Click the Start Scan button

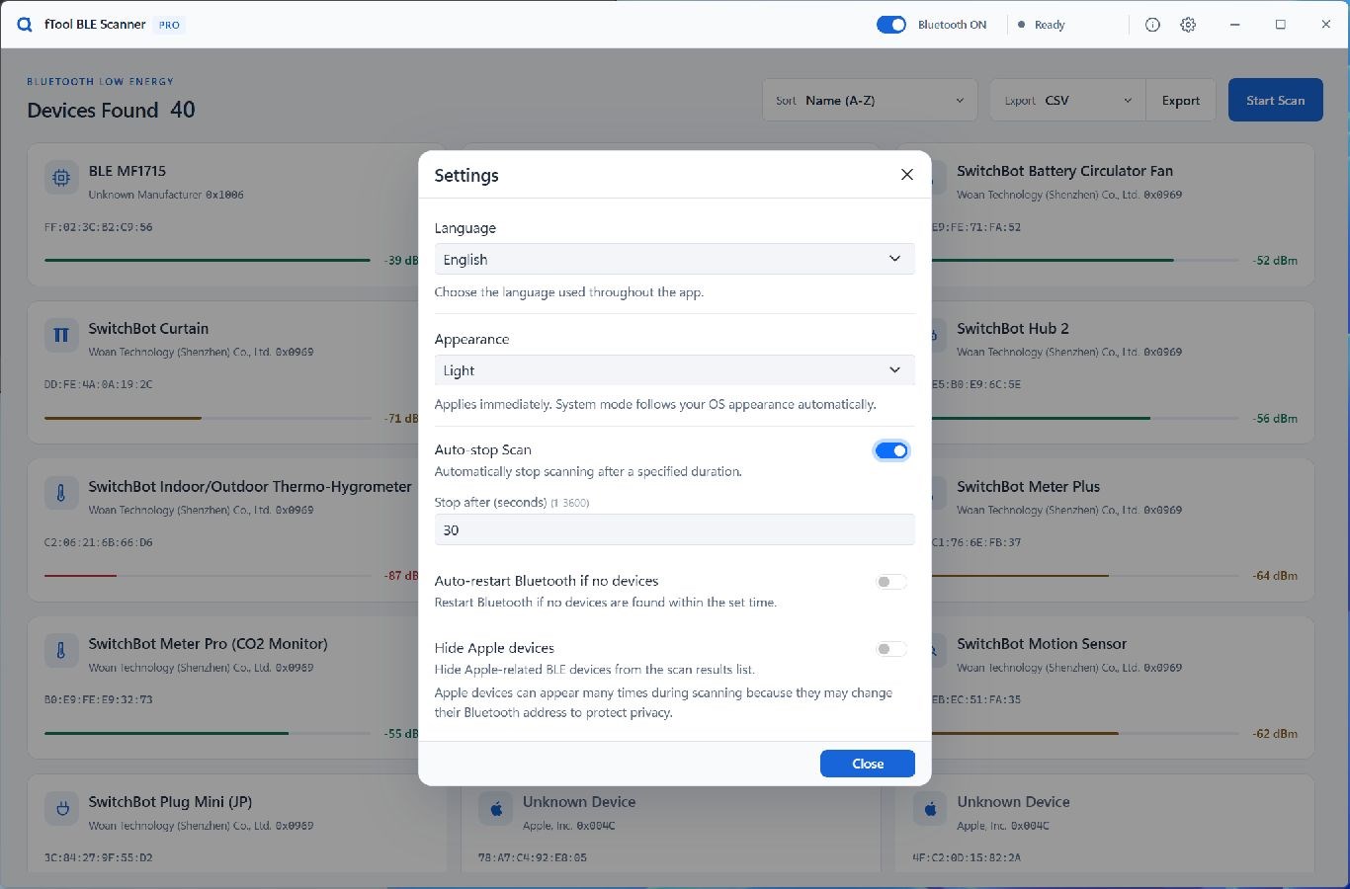tap(1275, 100)
